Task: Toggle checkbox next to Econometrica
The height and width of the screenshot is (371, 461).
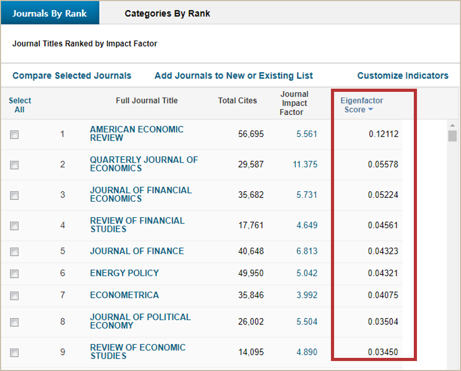Action: [x=15, y=295]
